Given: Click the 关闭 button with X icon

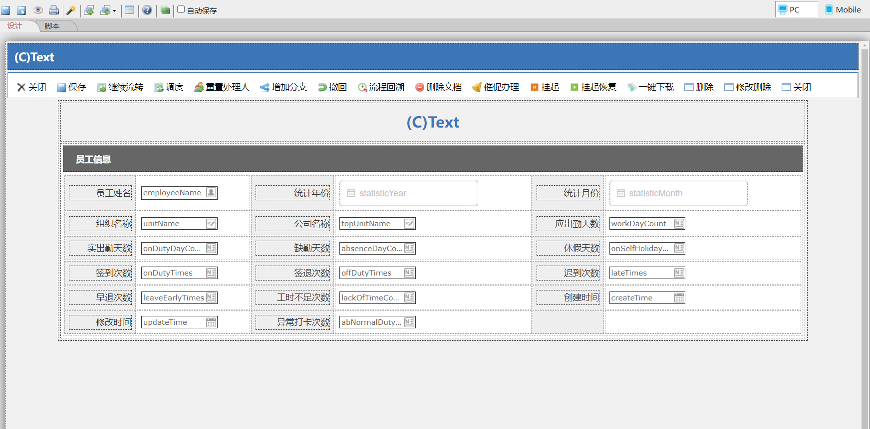Looking at the screenshot, I should click(31, 87).
